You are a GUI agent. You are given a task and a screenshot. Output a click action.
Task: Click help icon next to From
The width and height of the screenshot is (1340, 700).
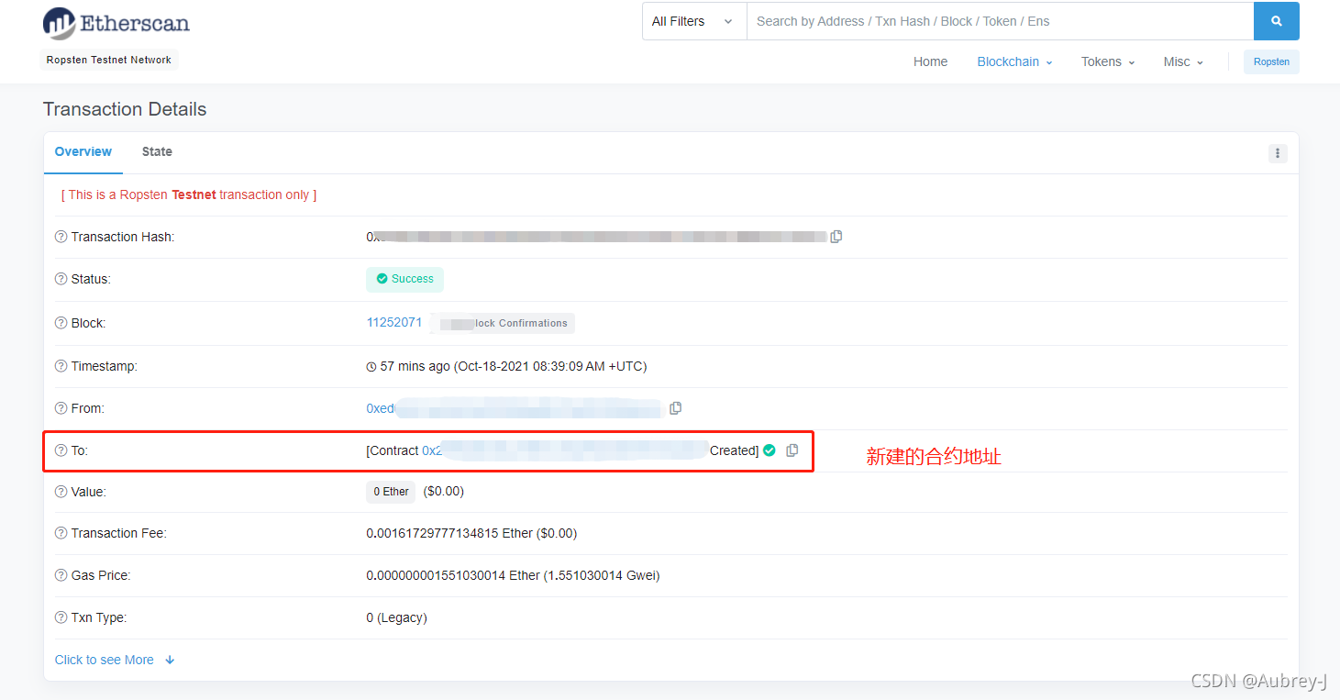click(x=61, y=408)
